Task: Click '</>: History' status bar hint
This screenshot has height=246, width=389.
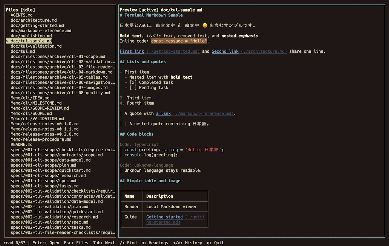Action: 187,243
